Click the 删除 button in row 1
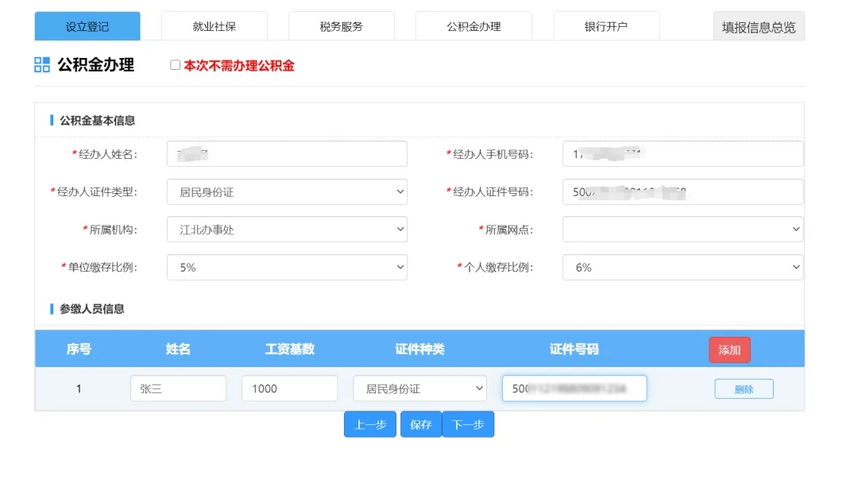Viewport: 858px width, 502px height. coord(744,389)
